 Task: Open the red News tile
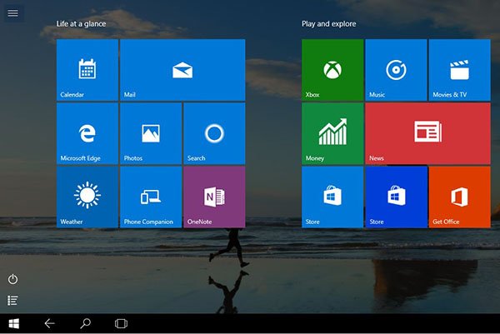427,133
